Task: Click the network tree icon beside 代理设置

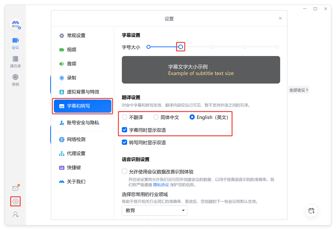Action: pos(62,154)
